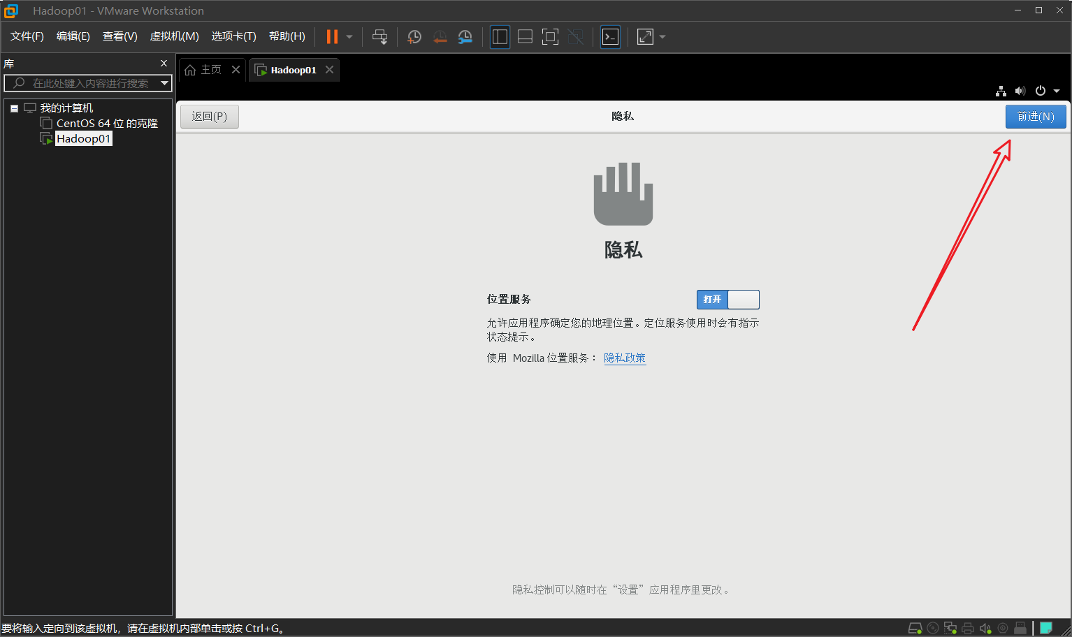The height and width of the screenshot is (637, 1072).
Task: Open the 隐私政策 privacy policy link
Action: (625, 358)
